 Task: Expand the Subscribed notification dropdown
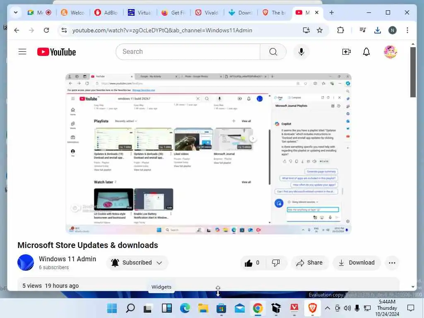pyautogui.click(x=159, y=263)
